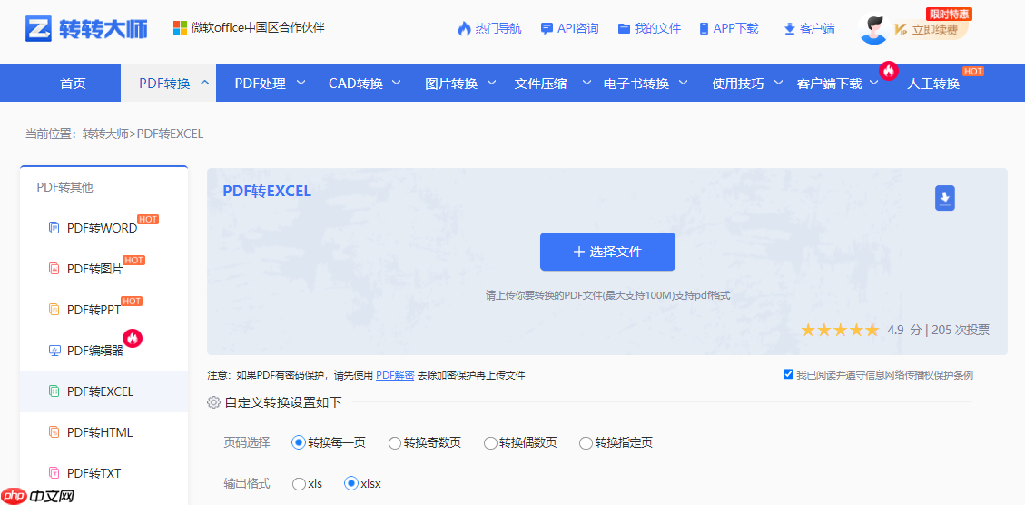1025x505 pixels.
Task: Select 转换每一页 radio option
Action: coord(298,443)
